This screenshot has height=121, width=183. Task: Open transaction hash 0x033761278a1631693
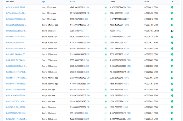pos(16,113)
